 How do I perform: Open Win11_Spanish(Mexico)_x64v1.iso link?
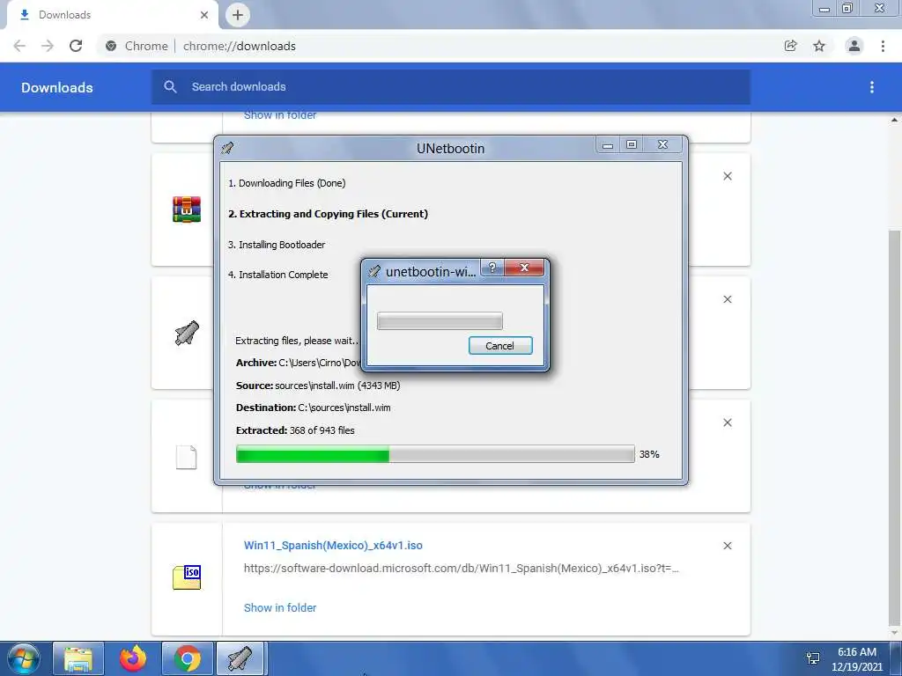coord(333,545)
